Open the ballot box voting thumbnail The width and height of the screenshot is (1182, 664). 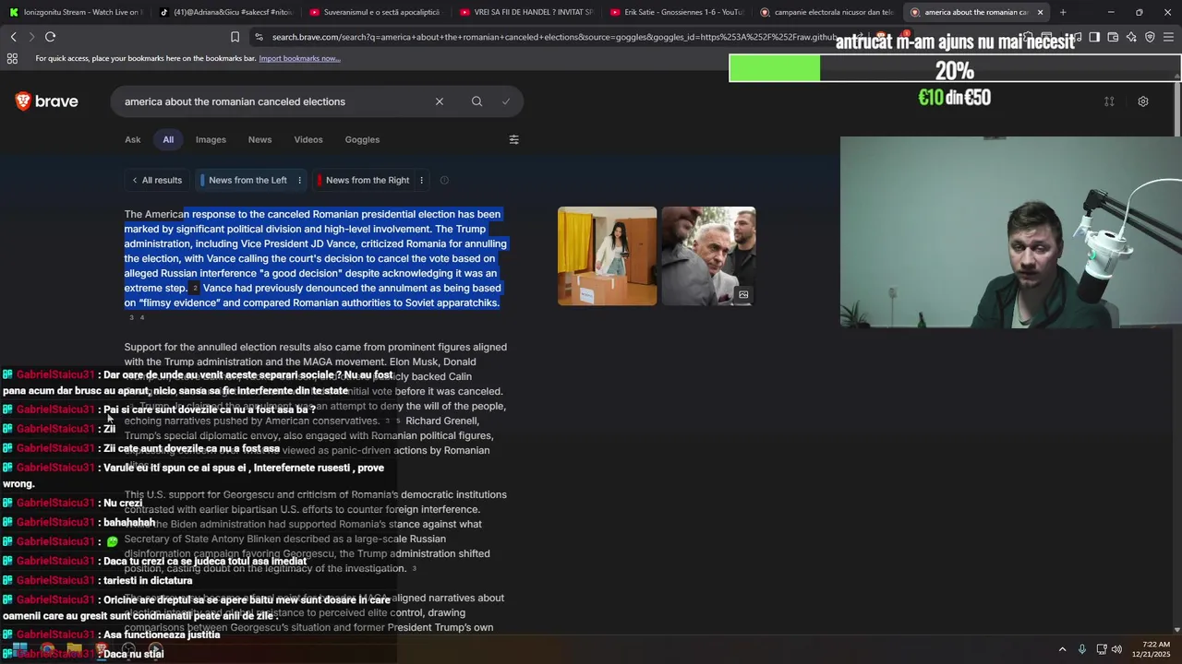608,255
